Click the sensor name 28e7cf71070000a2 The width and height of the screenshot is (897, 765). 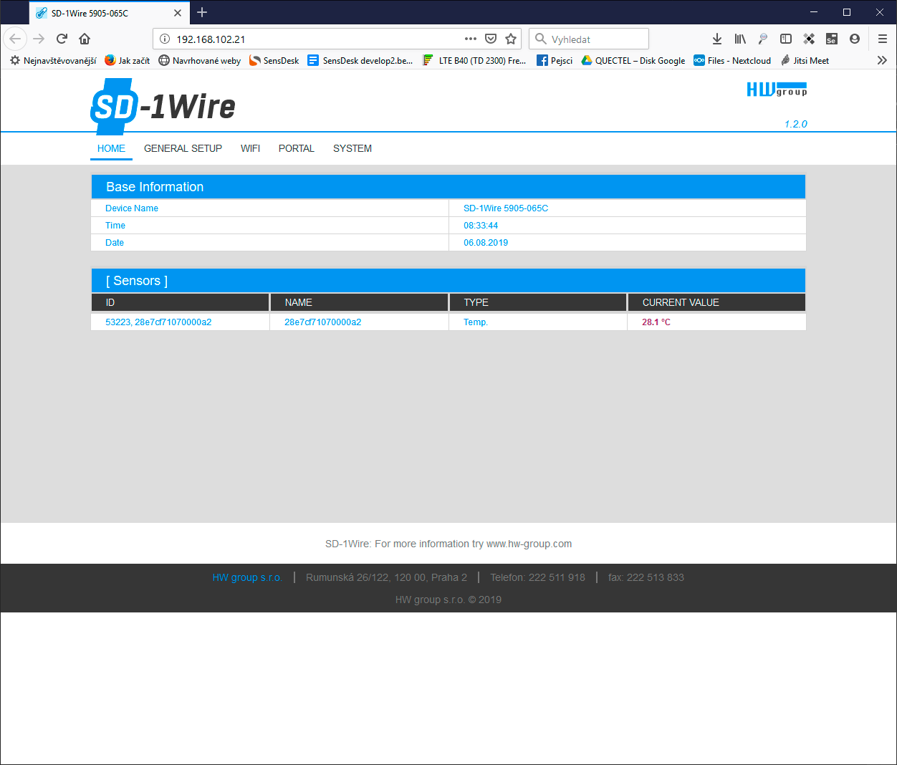322,322
